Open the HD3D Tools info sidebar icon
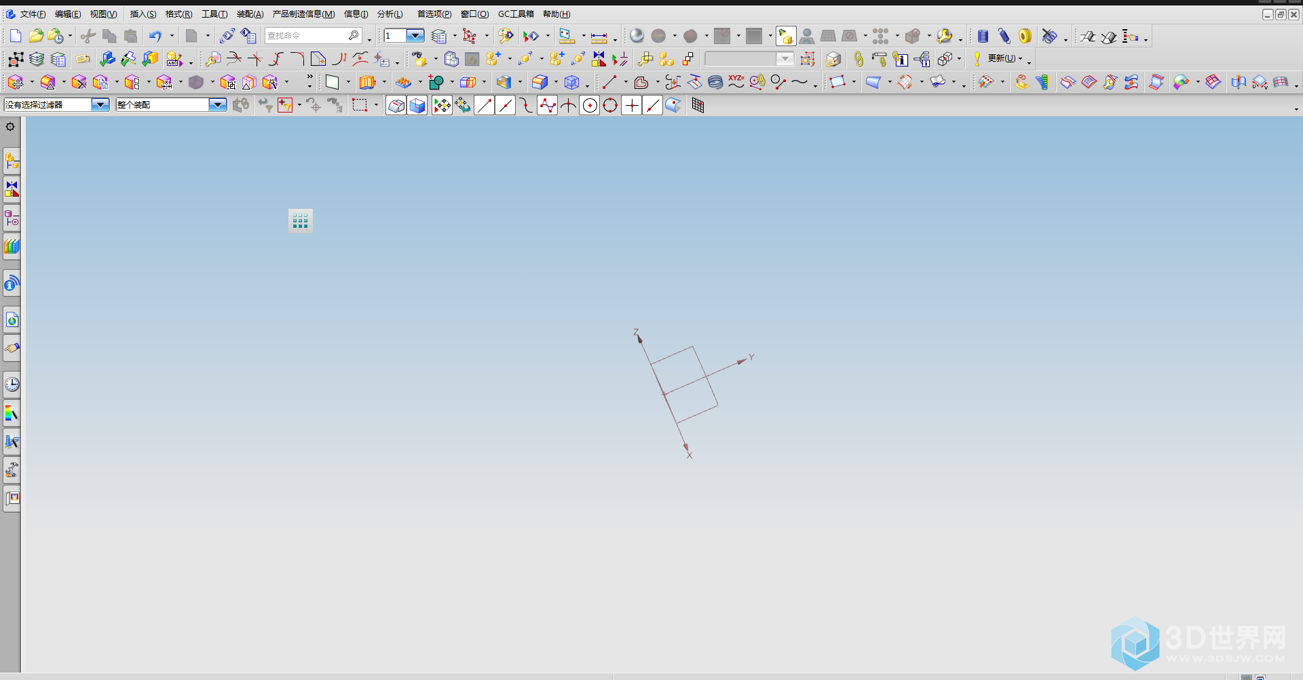Viewport: 1303px width, 680px height. (x=12, y=283)
